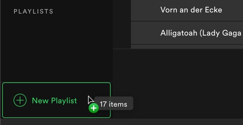This screenshot has width=243, height=125.
Task: Click the divider line above New Playlist
Action: pyautogui.click(x=56, y=82)
